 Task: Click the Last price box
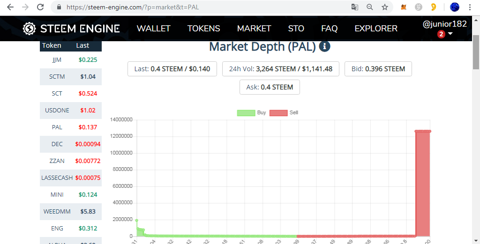[172, 69]
